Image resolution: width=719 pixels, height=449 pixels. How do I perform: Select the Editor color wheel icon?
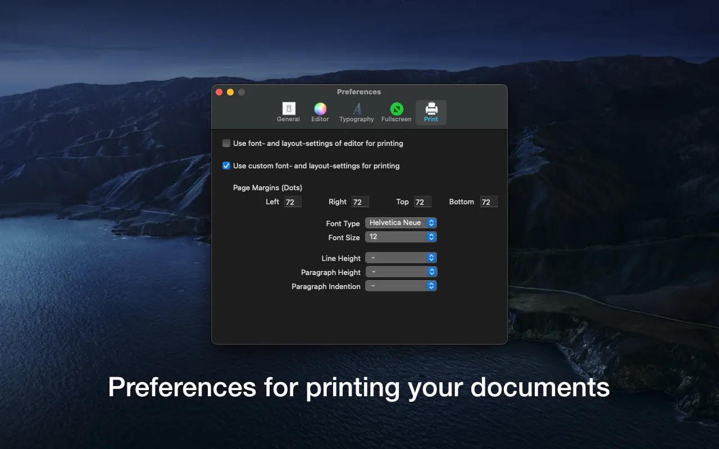pyautogui.click(x=320, y=109)
